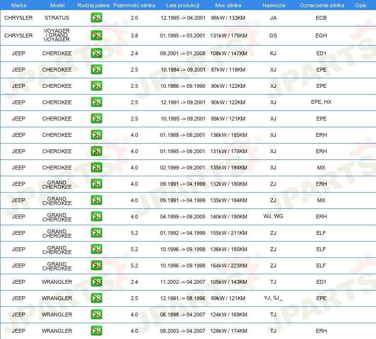Click the Model column header
The height and width of the screenshot is (339, 376).
[57, 5]
